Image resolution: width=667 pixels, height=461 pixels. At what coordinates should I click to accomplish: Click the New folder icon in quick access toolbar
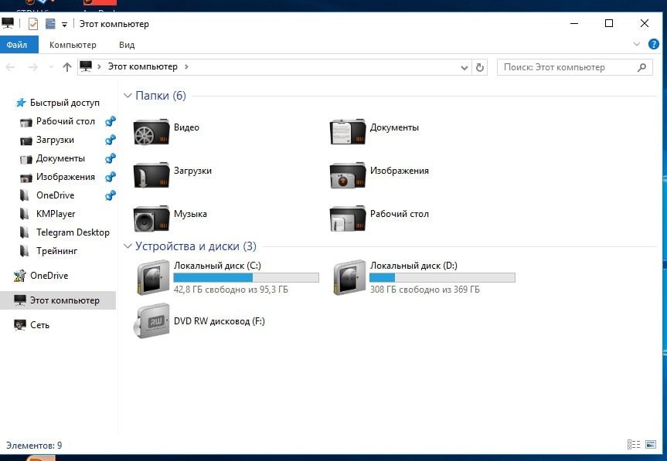50,24
